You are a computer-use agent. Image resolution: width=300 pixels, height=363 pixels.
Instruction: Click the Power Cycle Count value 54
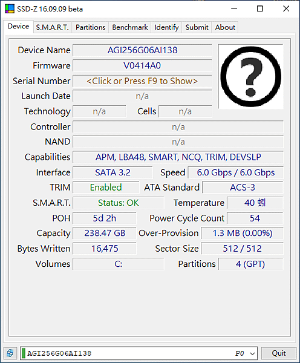coord(255,218)
